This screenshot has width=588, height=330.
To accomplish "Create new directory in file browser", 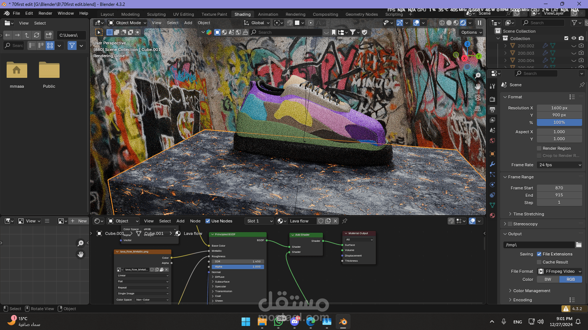I will 49,35.
